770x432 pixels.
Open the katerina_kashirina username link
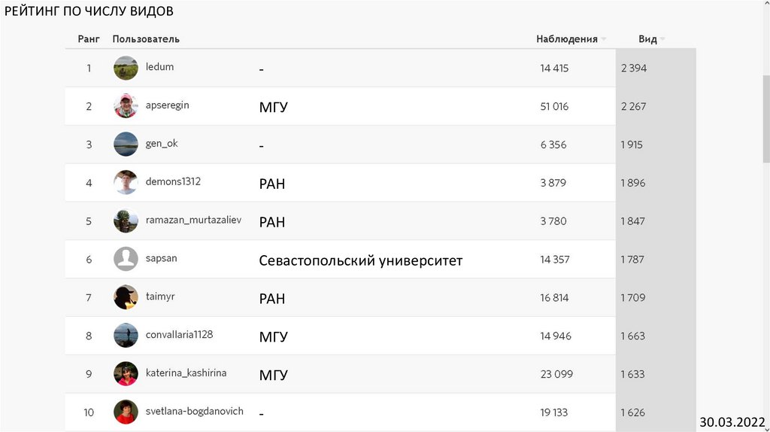186,373
